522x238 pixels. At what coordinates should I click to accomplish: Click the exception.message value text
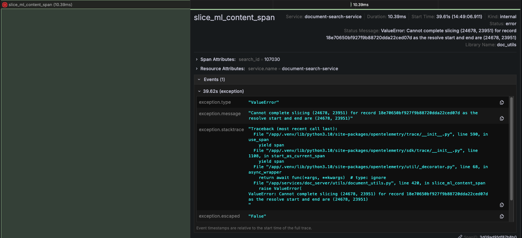click(x=363, y=115)
